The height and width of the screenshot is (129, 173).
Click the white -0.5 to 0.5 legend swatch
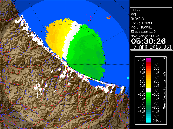click(x=149, y=90)
